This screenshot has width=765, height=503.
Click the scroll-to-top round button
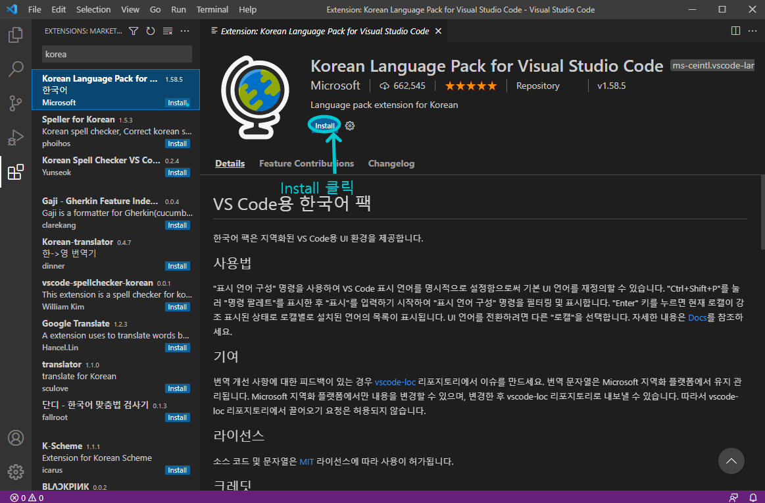coord(731,460)
